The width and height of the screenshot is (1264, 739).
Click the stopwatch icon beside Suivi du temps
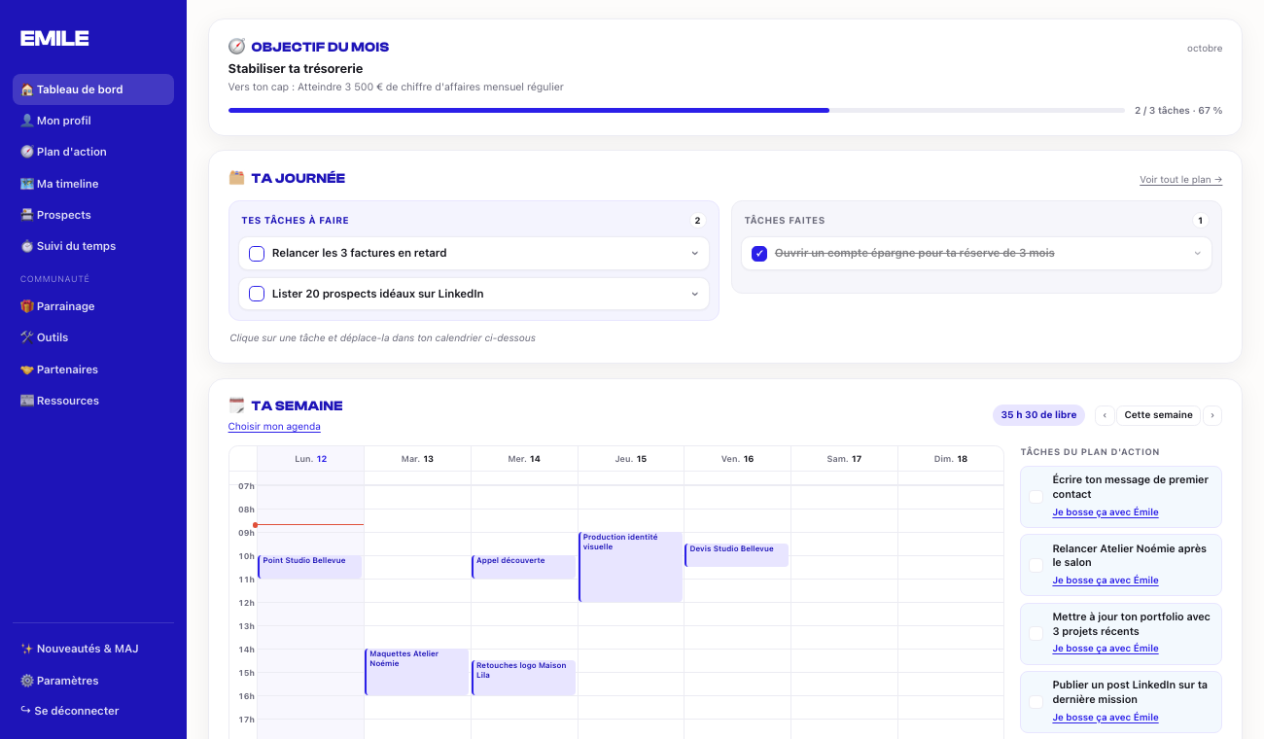click(27, 246)
